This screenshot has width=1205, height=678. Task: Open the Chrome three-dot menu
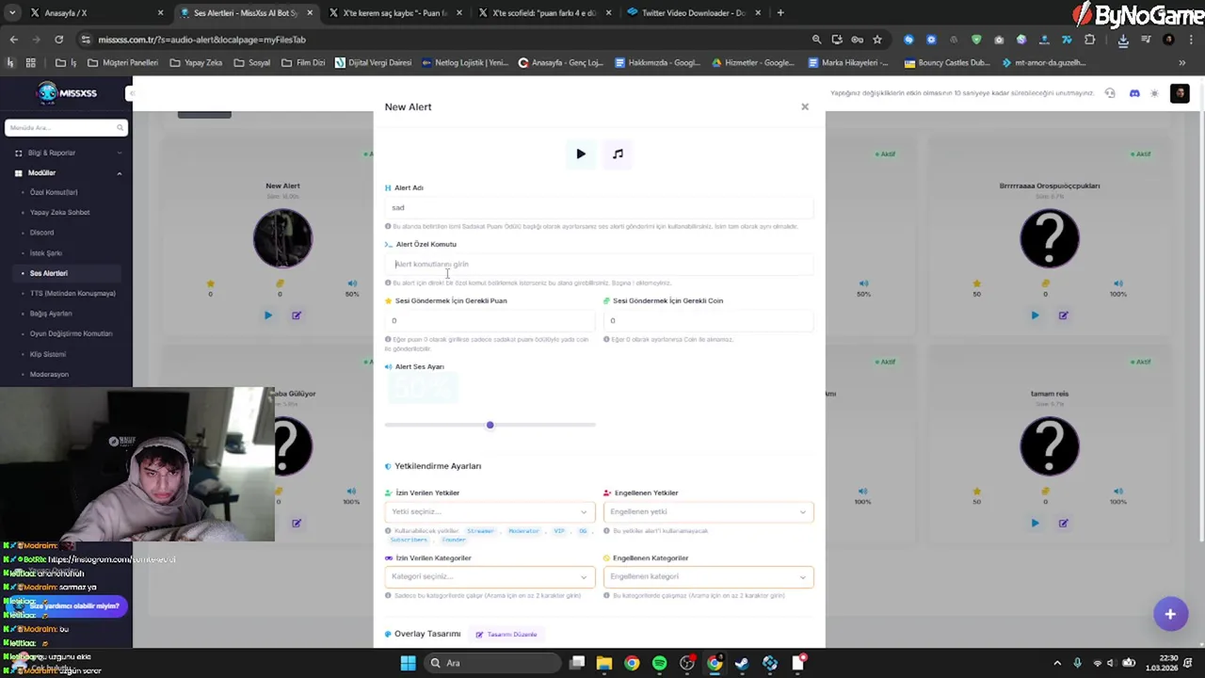point(1191,40)
